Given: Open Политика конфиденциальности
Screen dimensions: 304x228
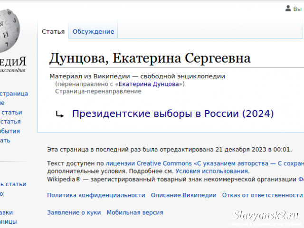Looking at the screenshot, I should [96, 195].
